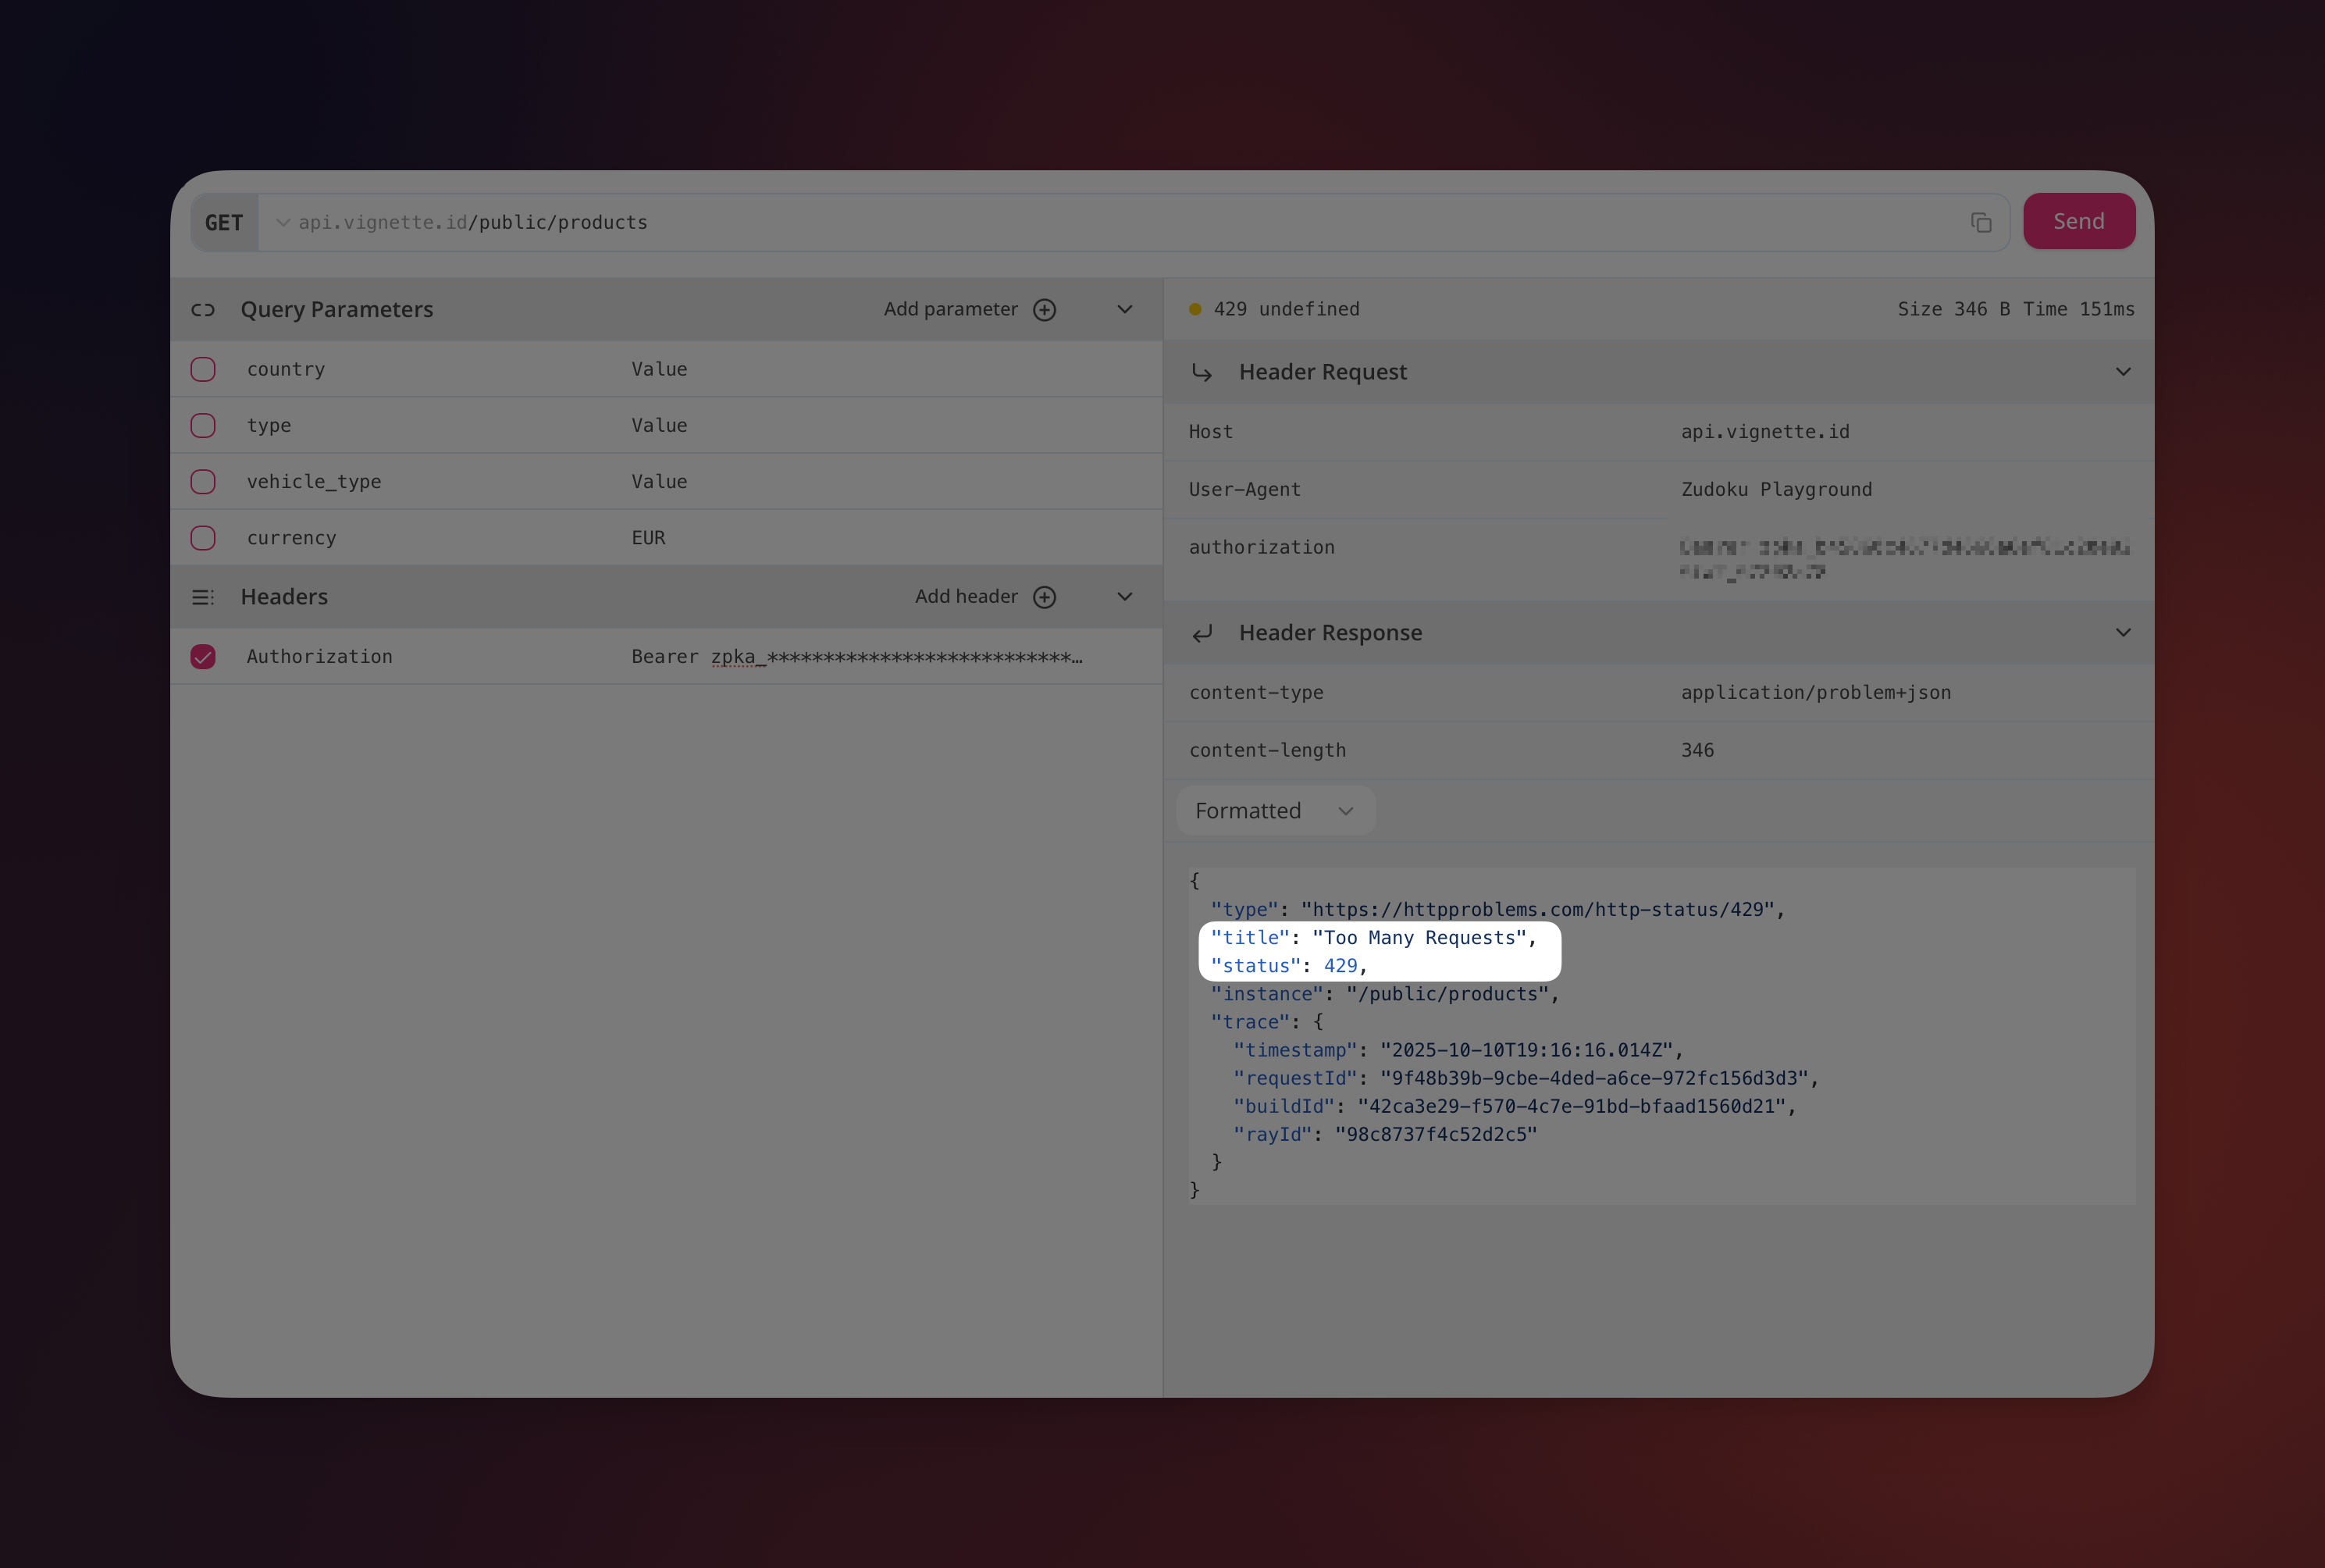Click the Add parameter plus icon

pos(1045,310)
